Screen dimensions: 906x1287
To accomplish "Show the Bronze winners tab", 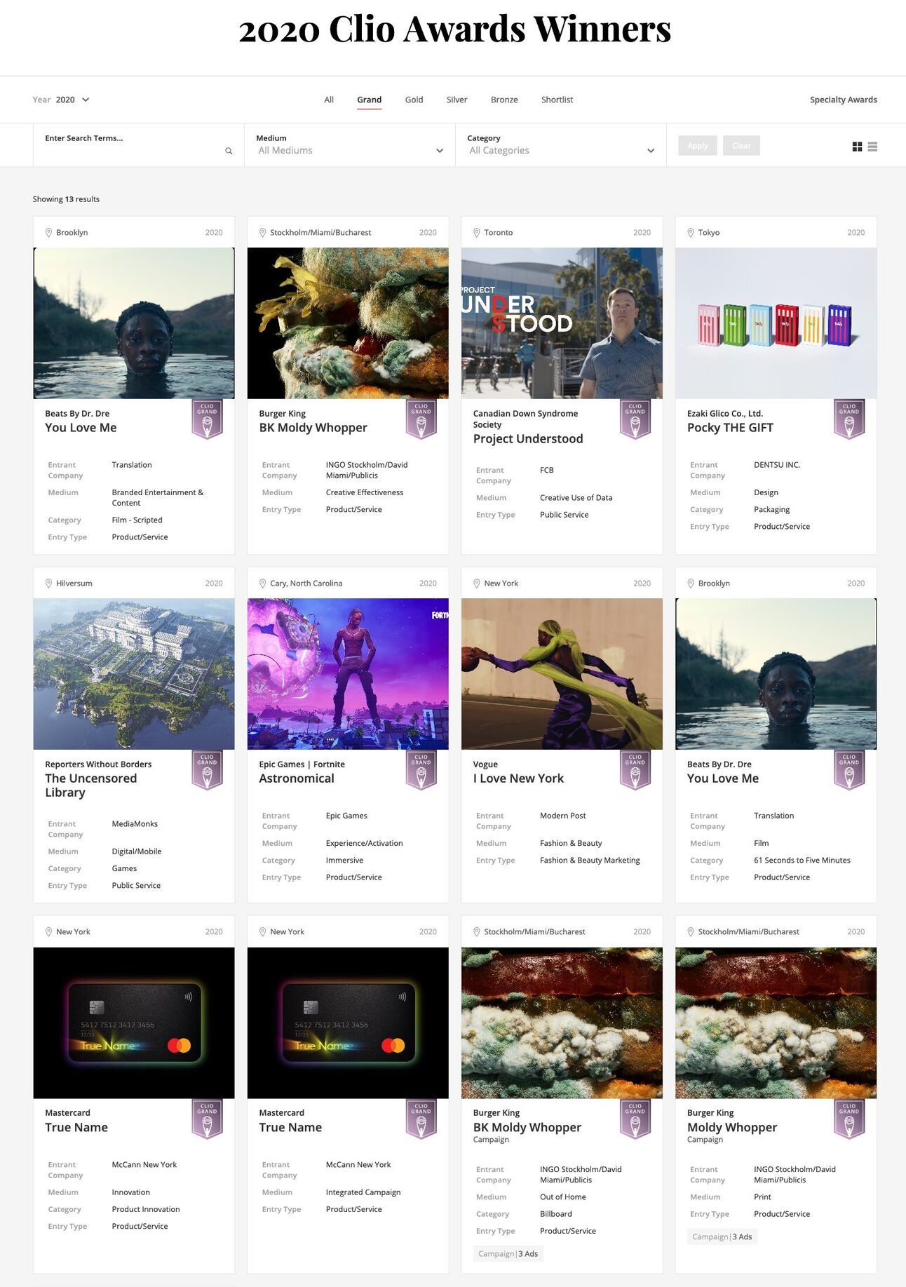I will (504, 100).
